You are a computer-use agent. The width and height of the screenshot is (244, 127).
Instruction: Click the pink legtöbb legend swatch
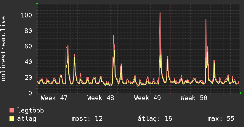click(12, 110)
